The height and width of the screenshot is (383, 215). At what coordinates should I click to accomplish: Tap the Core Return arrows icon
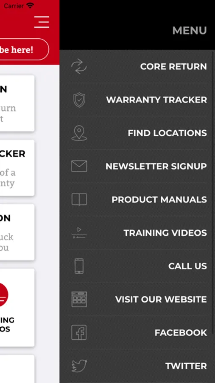point(79,66)
